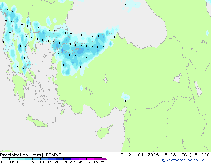
Task: Click the legend label '50'
Action: (x=103, y=162)
